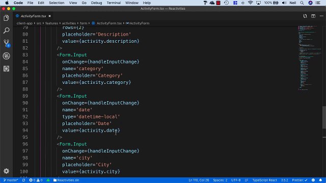
Task: Click the feedback smiley in status bar
Action: [x=313, y=180]
